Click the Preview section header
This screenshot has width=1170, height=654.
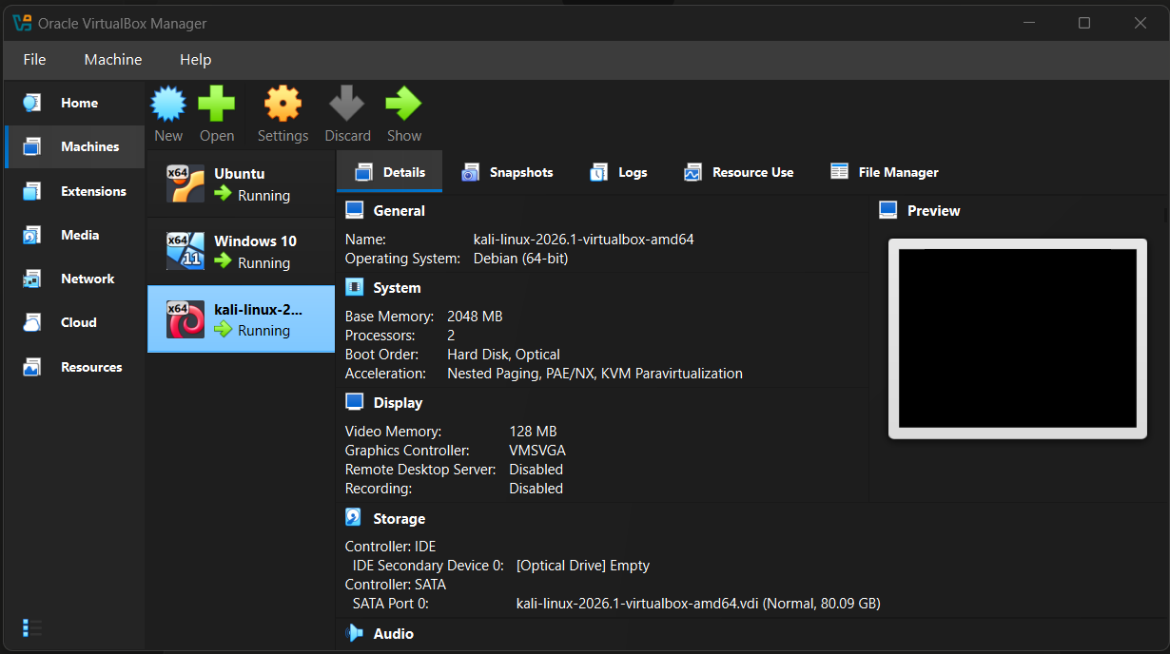click(934, 210)
